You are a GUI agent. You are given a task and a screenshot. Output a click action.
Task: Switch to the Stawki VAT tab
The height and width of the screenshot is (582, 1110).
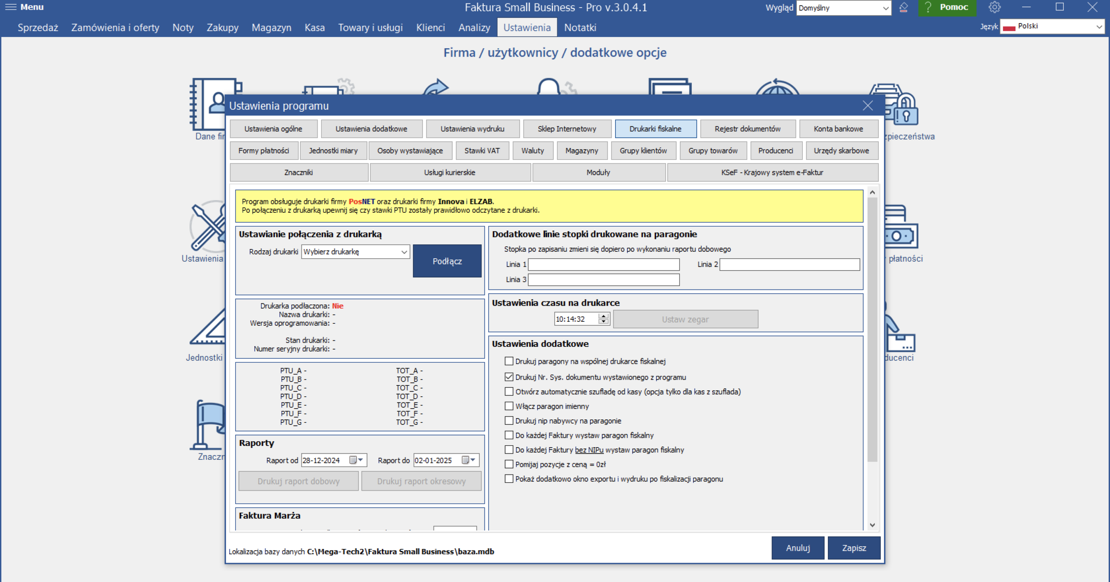[482, 151]
